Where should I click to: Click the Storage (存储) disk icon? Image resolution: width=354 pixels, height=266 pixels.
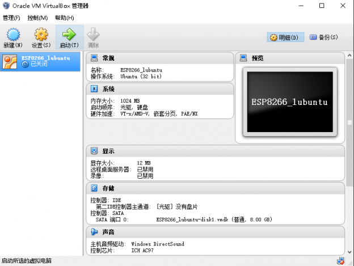pos(94,188)
